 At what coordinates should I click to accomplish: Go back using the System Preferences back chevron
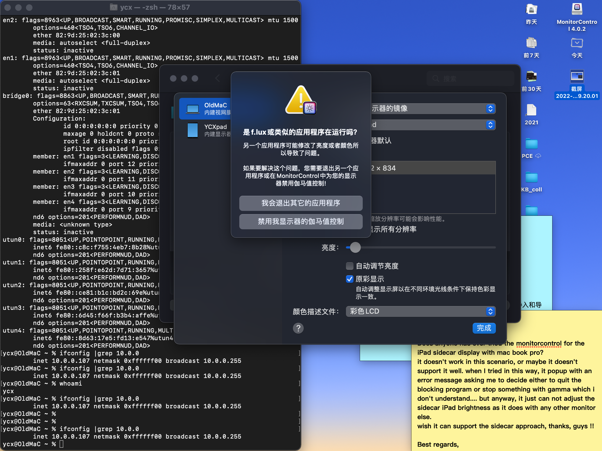(217, 78)
